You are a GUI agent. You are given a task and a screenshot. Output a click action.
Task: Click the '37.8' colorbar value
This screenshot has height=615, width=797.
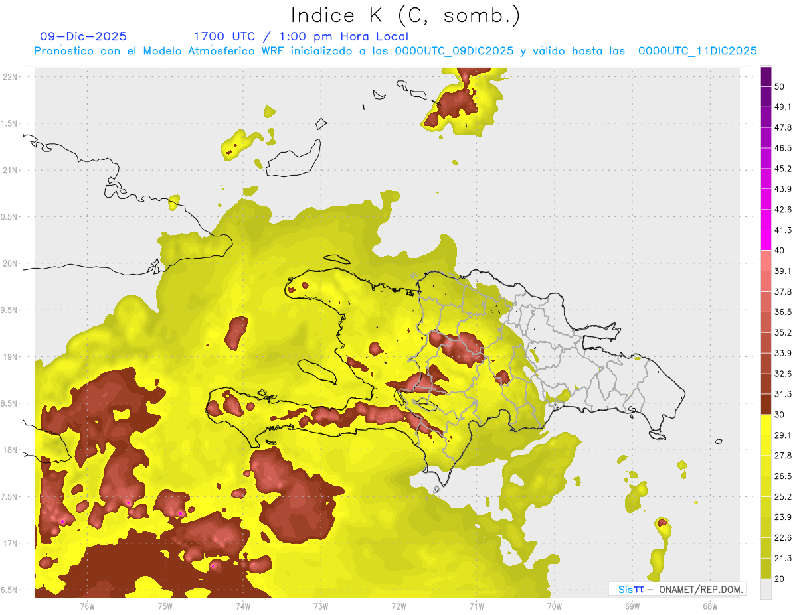point(782,291)
